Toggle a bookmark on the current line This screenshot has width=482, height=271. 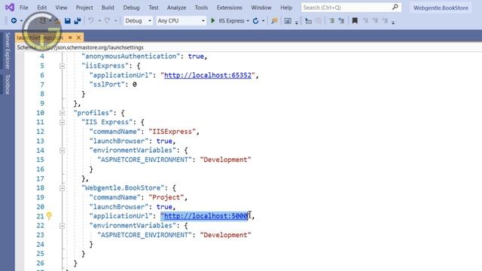tap(355, 20)
